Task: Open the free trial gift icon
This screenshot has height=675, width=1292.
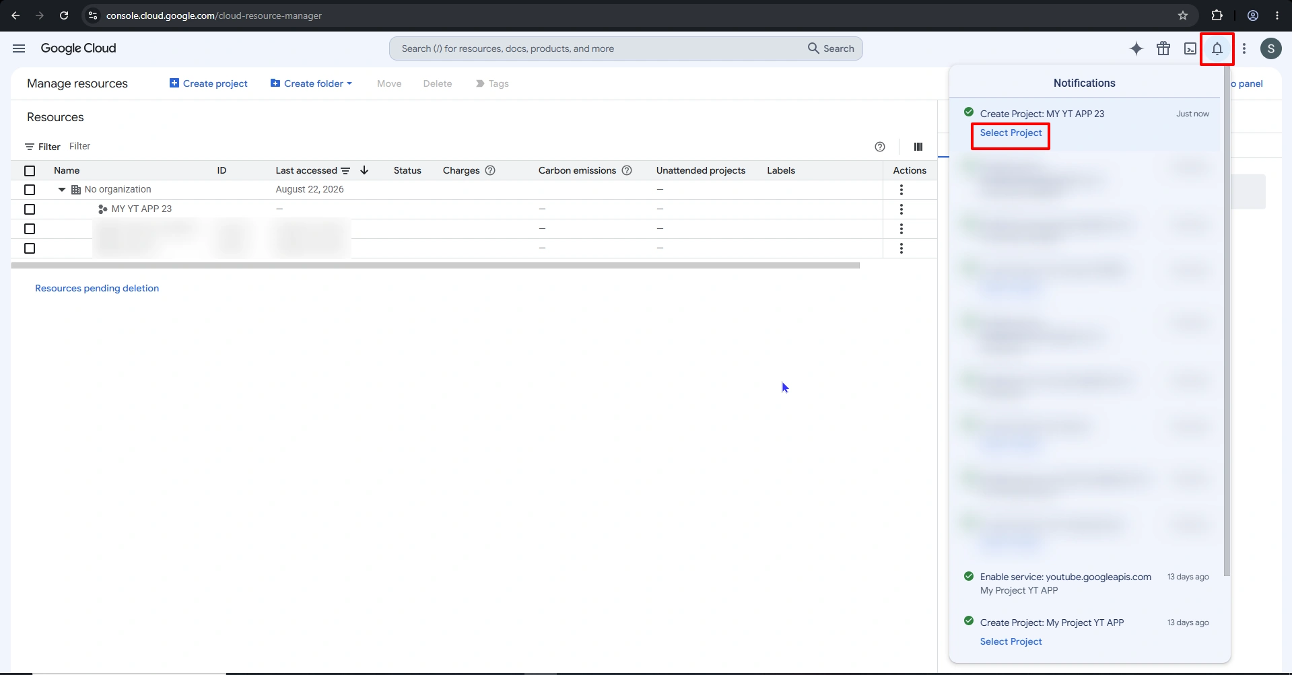Action: point(1163,48)
